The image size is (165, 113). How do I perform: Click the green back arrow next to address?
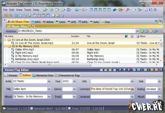click(142, 31)
